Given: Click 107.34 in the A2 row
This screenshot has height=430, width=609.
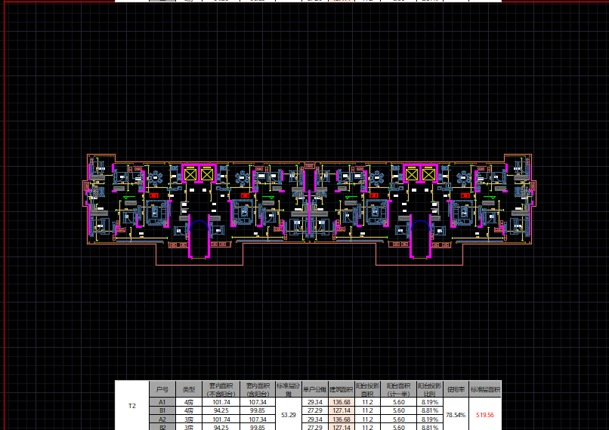Looking at the screenshot, I should click(258, 419).
